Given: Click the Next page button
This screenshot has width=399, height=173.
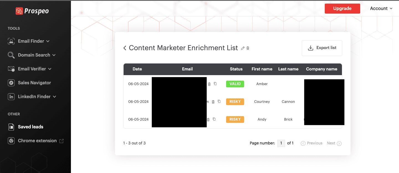Looking at the screenshot, I should pos(334,143).
